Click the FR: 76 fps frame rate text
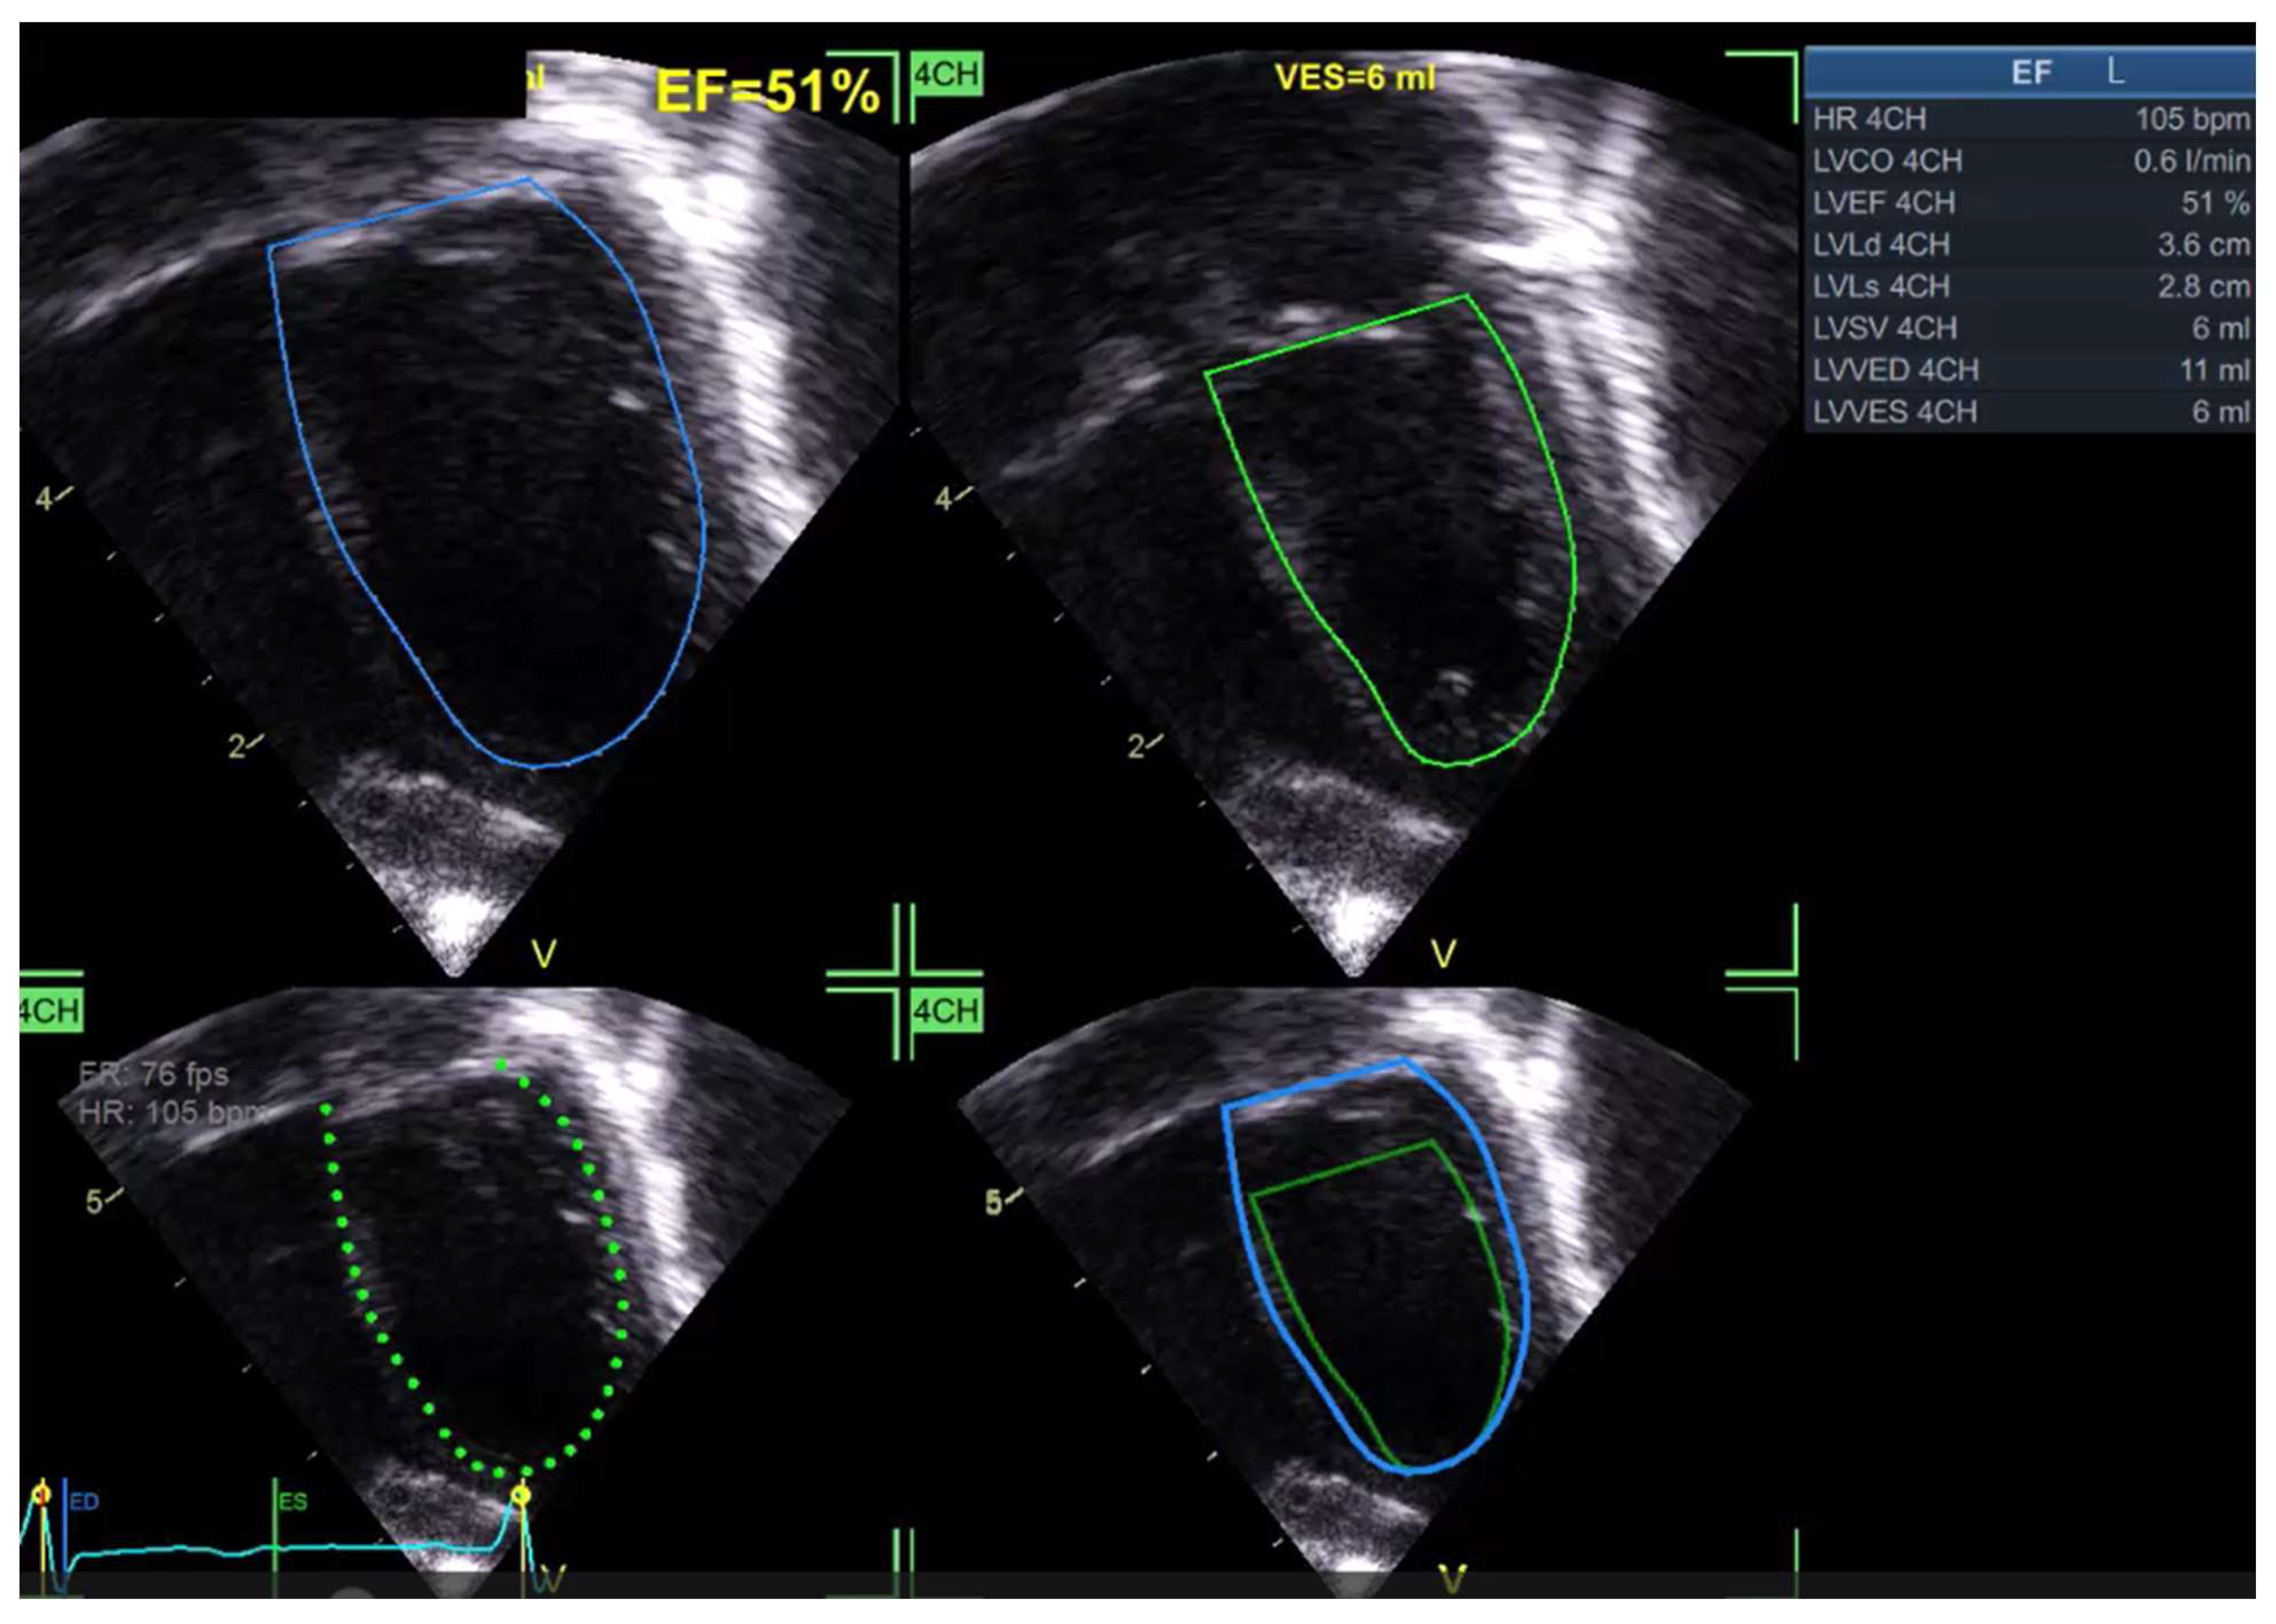Image resolution: width=2276 pixels, height=1624 pixels. coord(154,1075)
